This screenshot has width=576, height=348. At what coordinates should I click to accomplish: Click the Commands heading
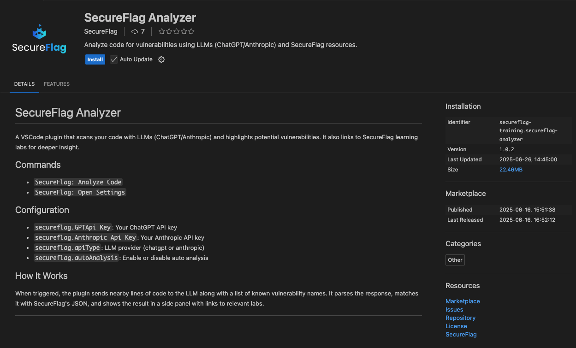click(x=38, y=165)
